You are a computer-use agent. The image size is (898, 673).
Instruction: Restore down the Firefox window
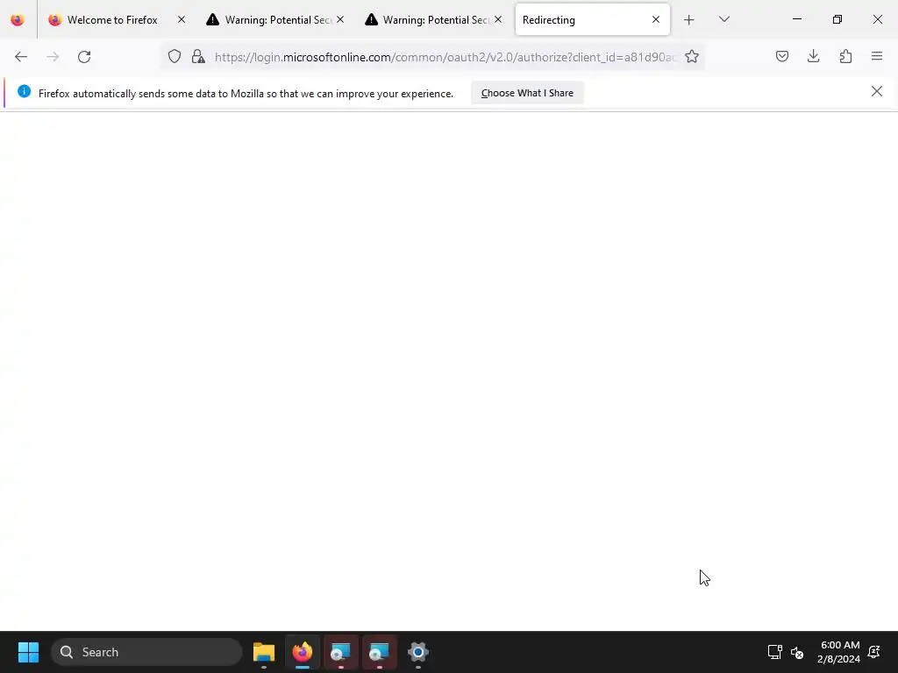[837, 19]
